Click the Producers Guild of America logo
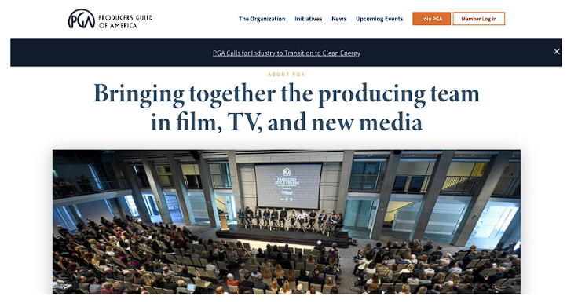Screen dimensions: 567x307 [110, 19]
